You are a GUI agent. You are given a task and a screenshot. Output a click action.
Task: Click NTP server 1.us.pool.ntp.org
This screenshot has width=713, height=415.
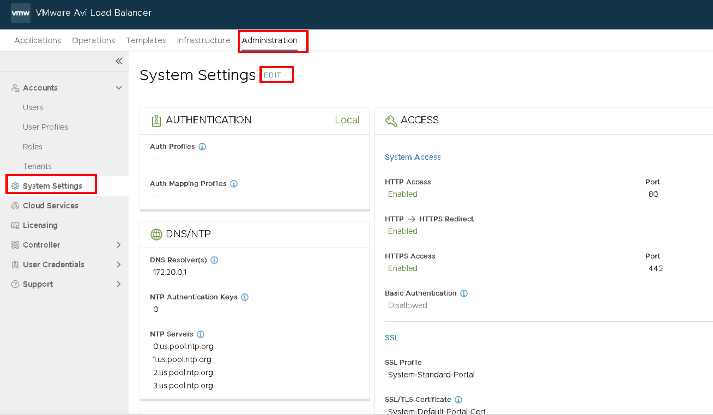[182, 360]
